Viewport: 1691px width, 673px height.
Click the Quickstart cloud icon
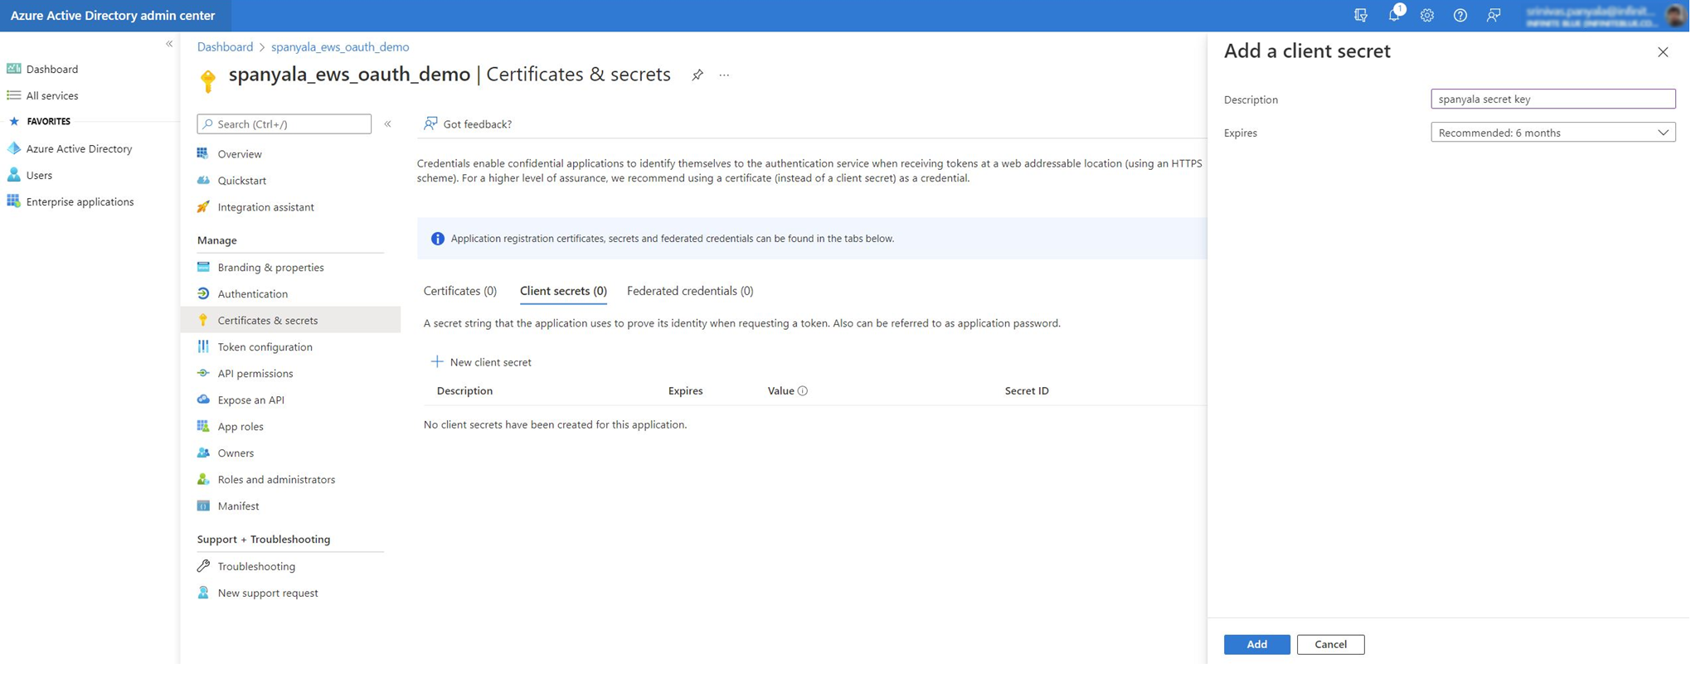click(x=203, y=180)
